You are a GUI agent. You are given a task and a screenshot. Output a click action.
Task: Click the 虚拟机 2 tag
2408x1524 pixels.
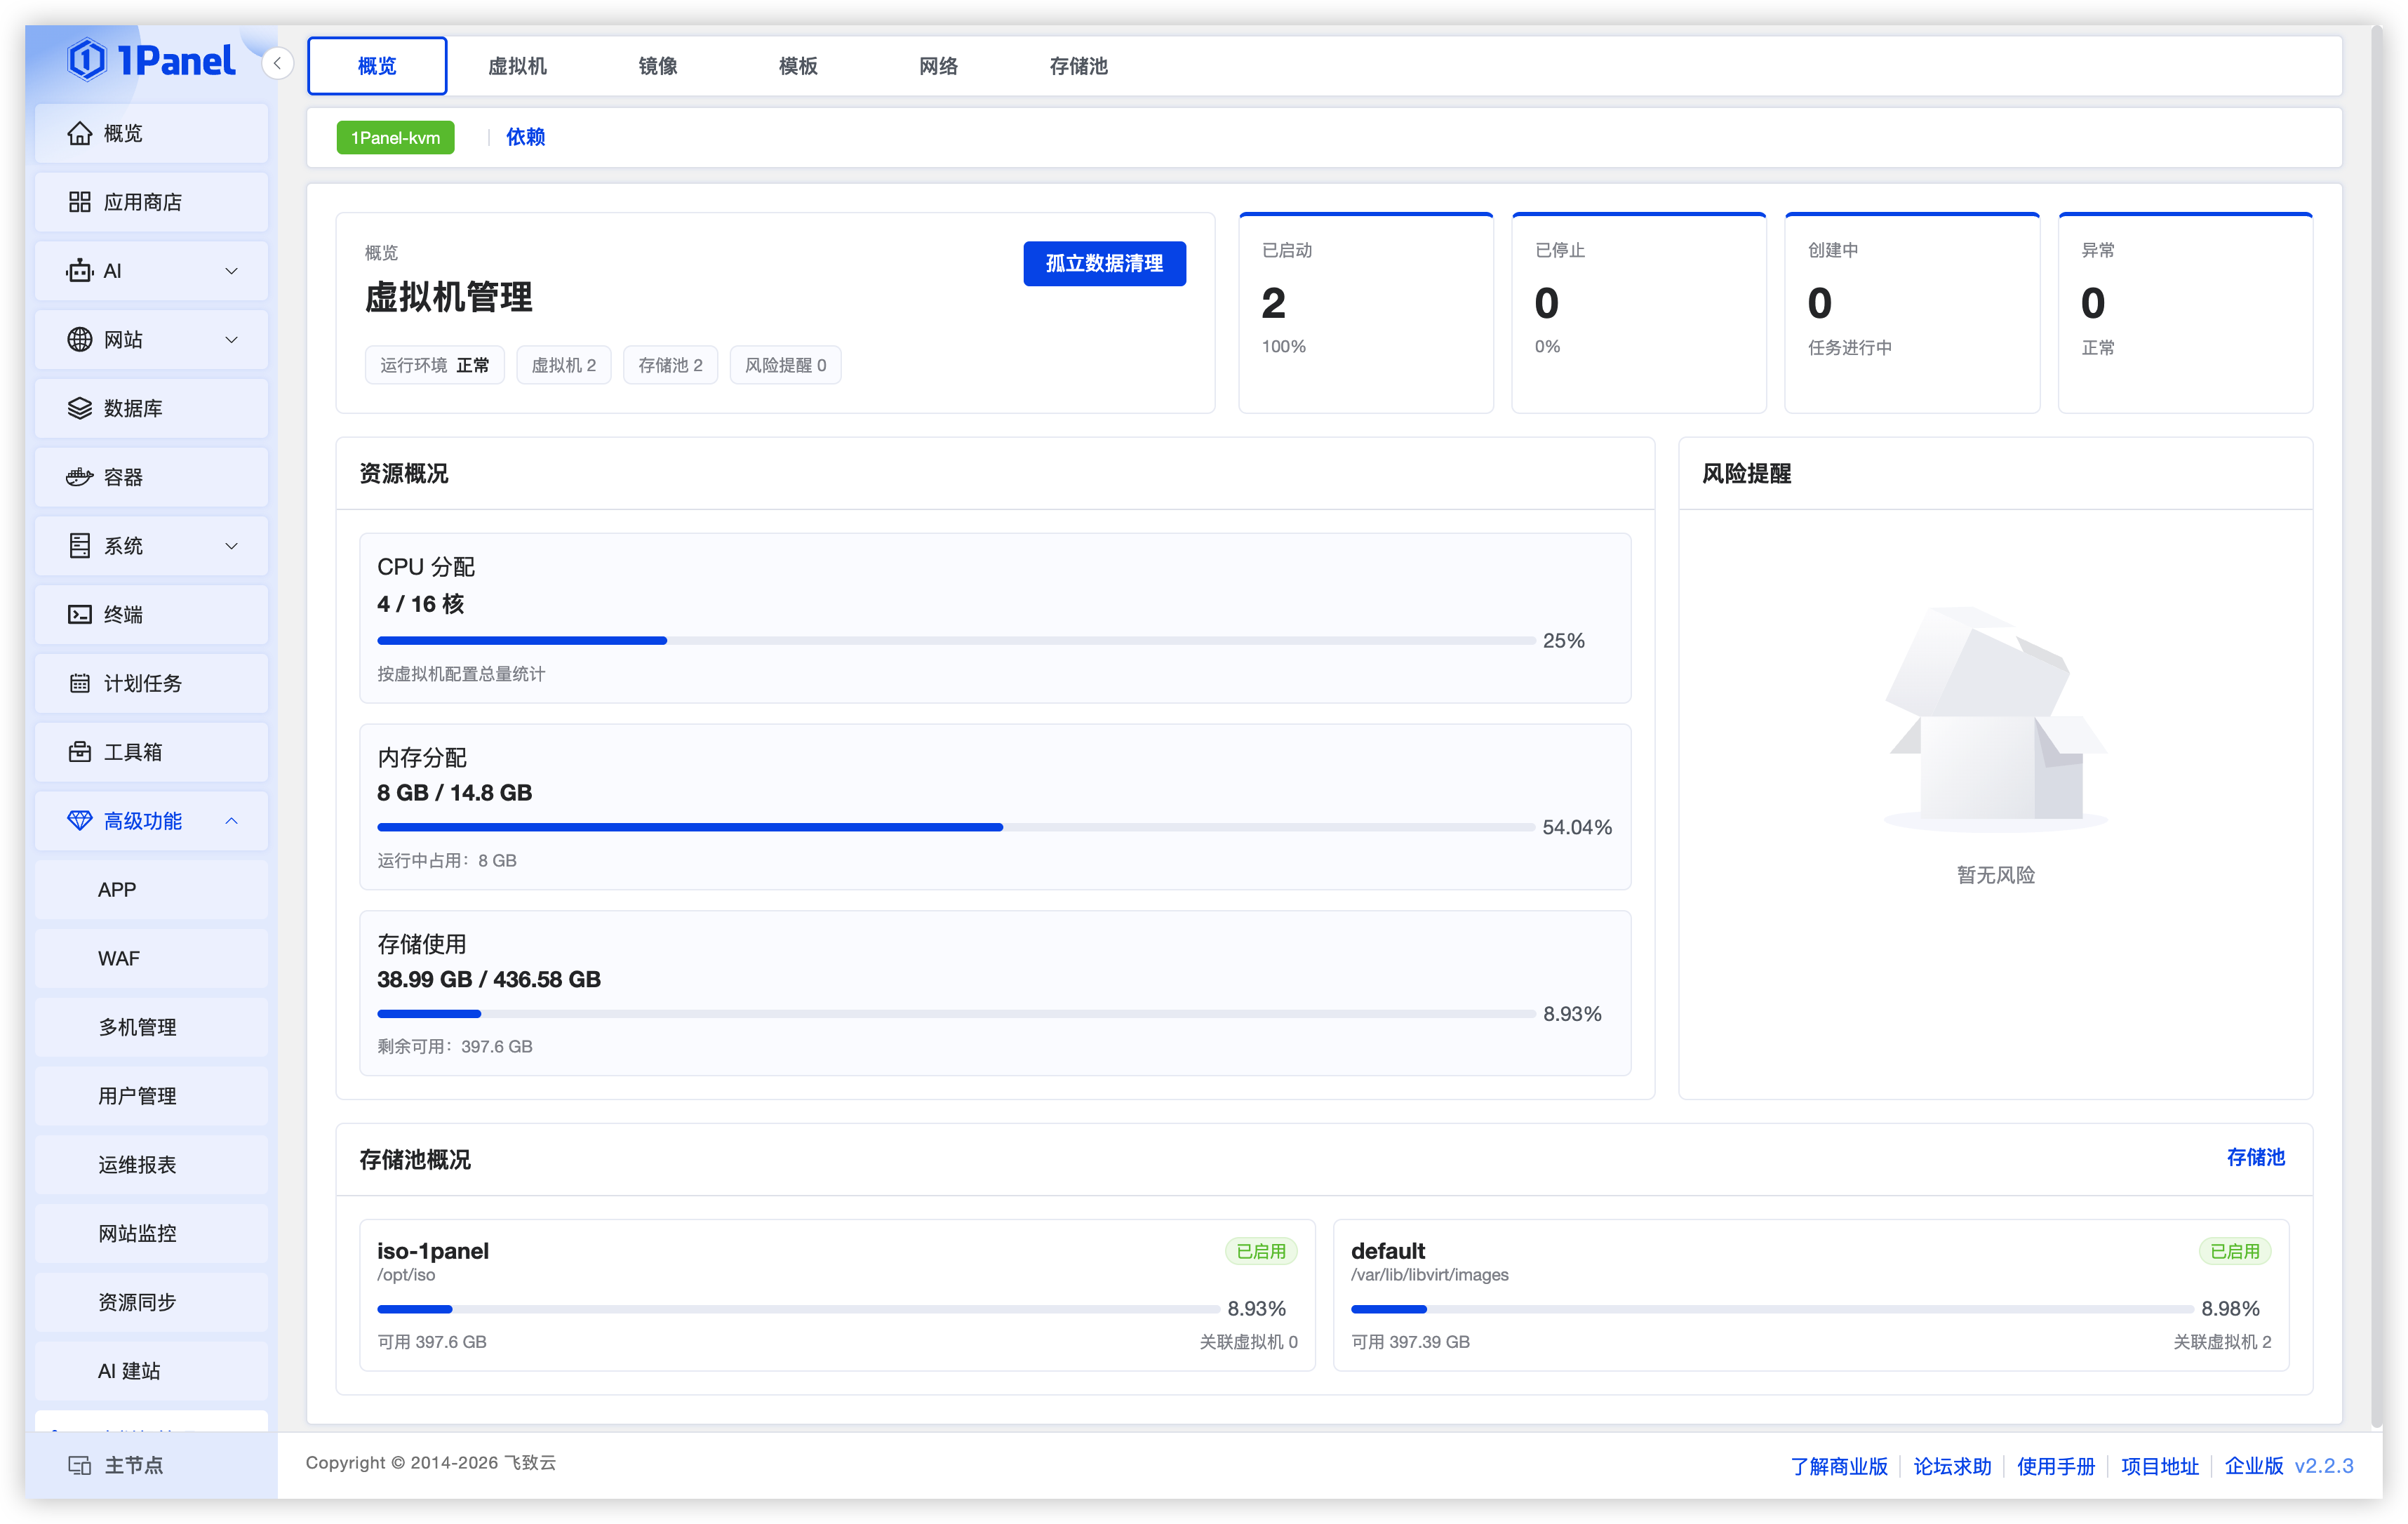click(x=563, y=365)
